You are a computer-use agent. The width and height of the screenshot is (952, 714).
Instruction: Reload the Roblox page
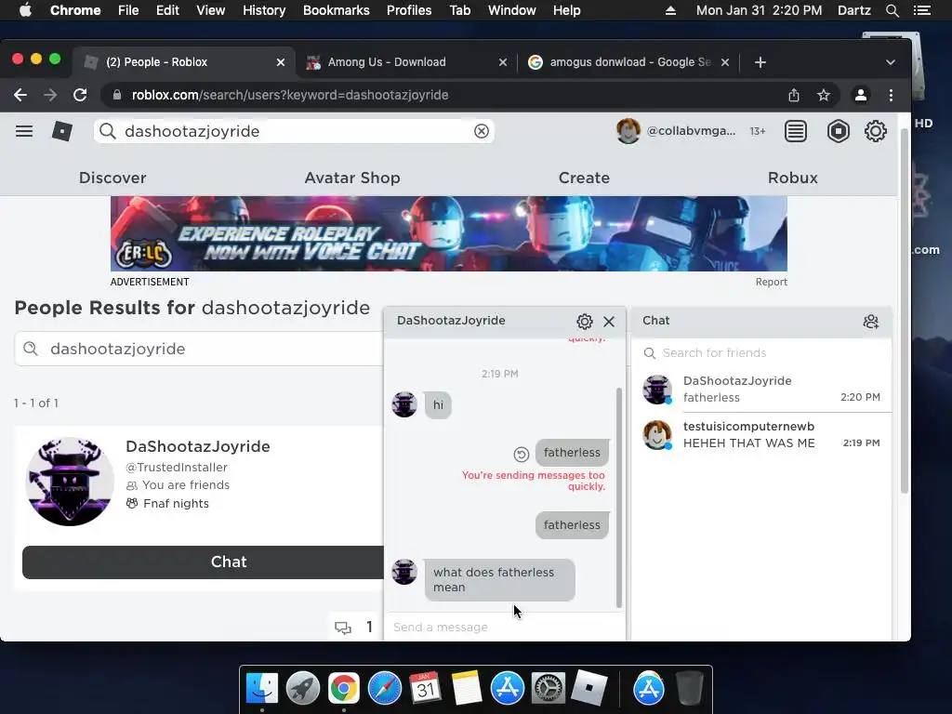pyautogui.click(x=80, y=96)
